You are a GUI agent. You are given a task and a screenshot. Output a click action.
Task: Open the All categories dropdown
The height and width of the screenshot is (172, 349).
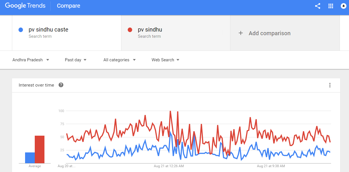119,60
